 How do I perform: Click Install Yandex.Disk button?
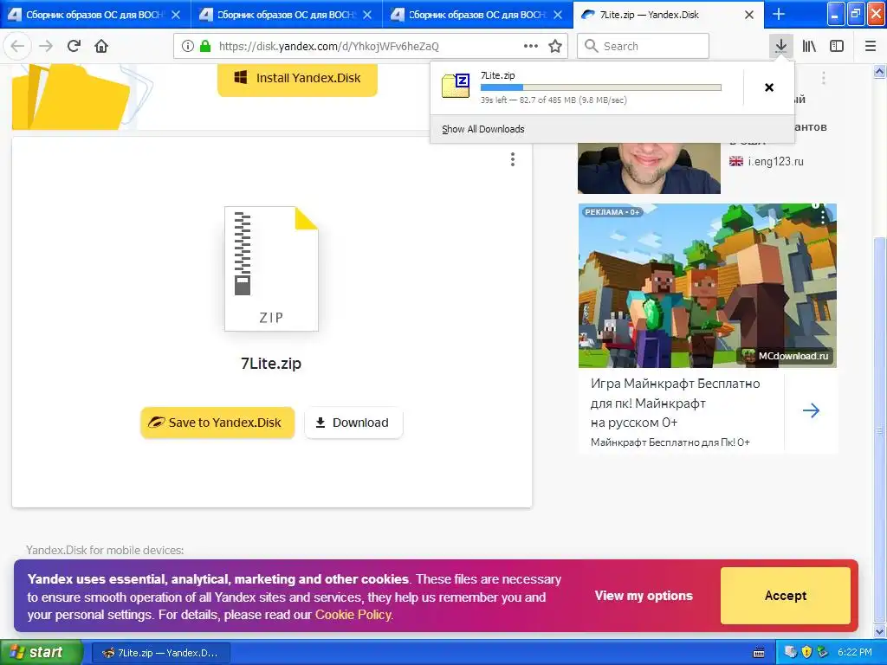[x=298, y=78]
